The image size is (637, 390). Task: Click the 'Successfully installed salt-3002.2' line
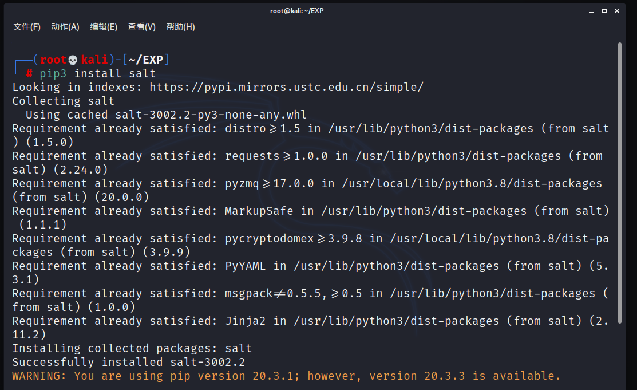coord(128,363)
